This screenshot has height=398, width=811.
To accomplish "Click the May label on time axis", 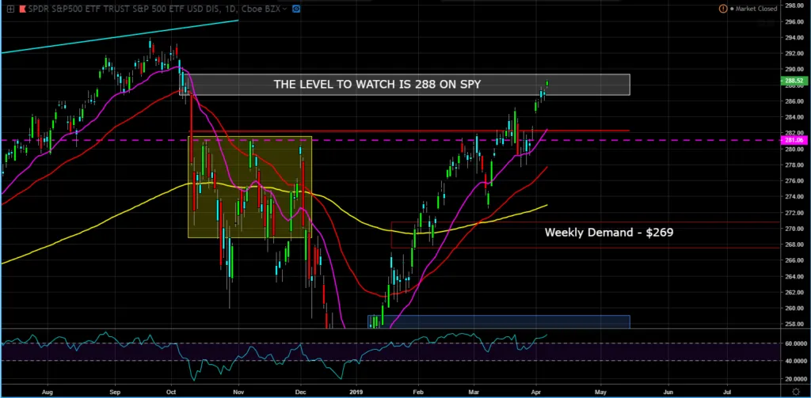I will 600,391.
